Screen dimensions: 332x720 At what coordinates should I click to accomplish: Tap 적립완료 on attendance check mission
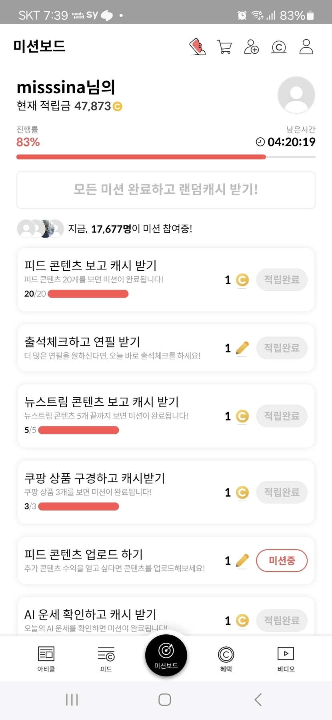(282, 348)
